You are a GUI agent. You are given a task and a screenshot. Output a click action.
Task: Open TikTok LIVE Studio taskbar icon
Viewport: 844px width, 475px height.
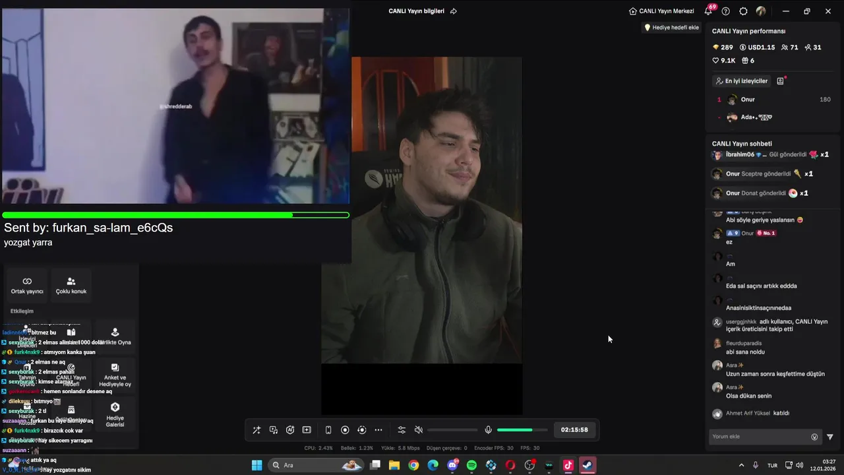click(568, 465)
